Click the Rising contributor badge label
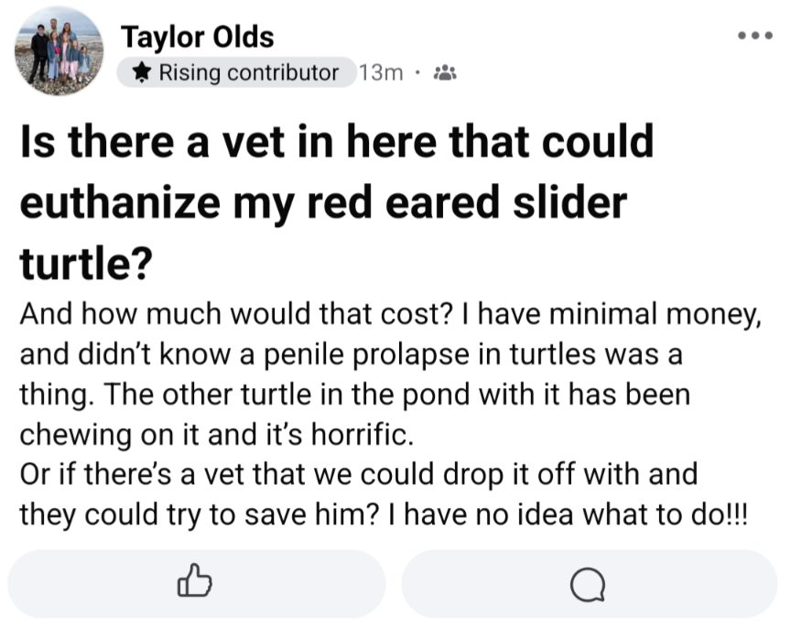Screen dimensions: 791x628 pos(248,72)
